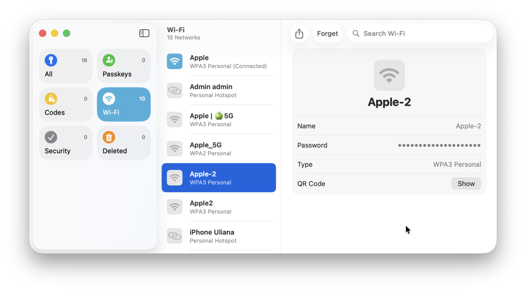Click the orange Deleted trash icon
Screen dimensions: 526x292
(109, 137)
